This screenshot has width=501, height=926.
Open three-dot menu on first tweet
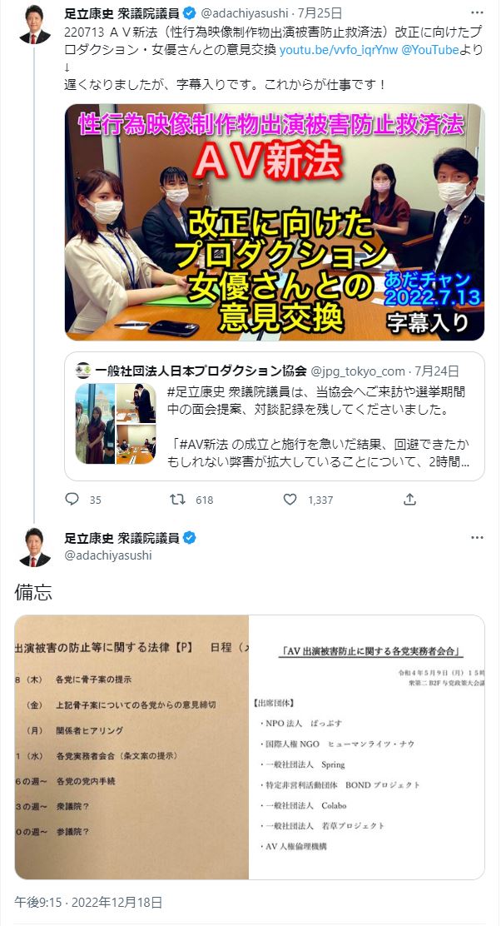tap(477, 13)
